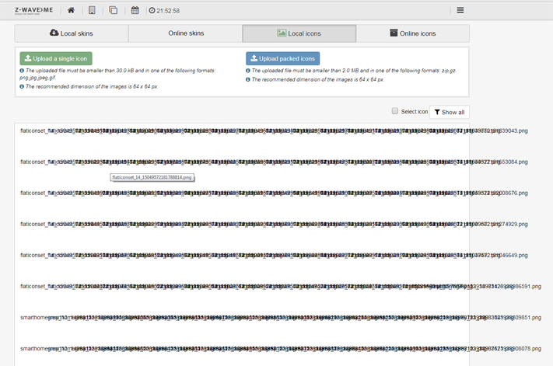Open the home dashboard icon
The image size is (553, 366).
(71, 10)
